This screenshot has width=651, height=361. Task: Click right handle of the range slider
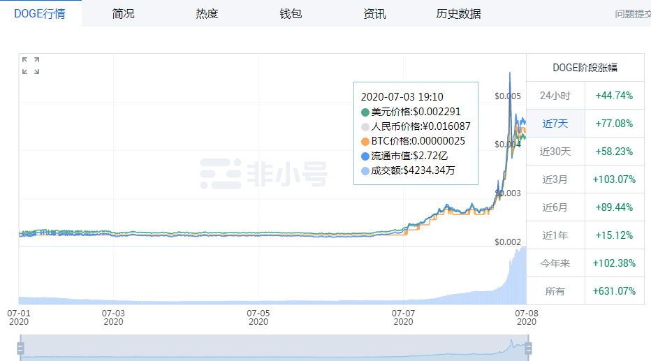coord(528,347)
